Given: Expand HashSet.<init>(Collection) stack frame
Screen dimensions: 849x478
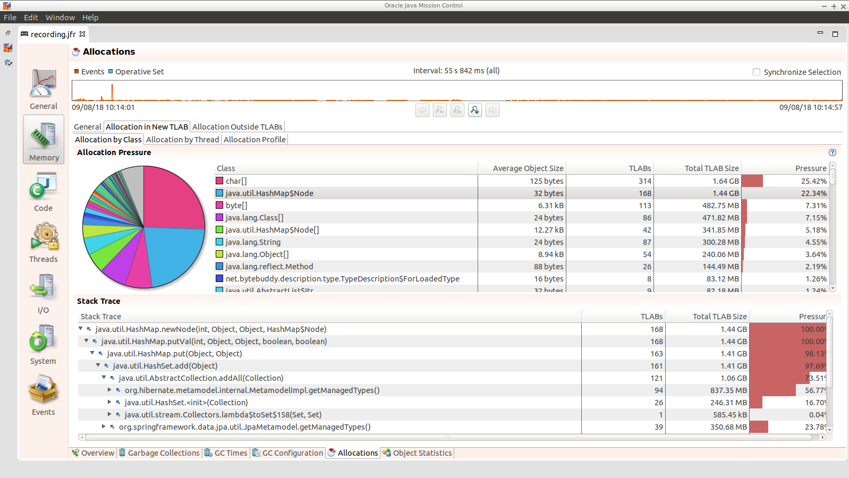Looking at the screenshot, I should click(110, 402).
